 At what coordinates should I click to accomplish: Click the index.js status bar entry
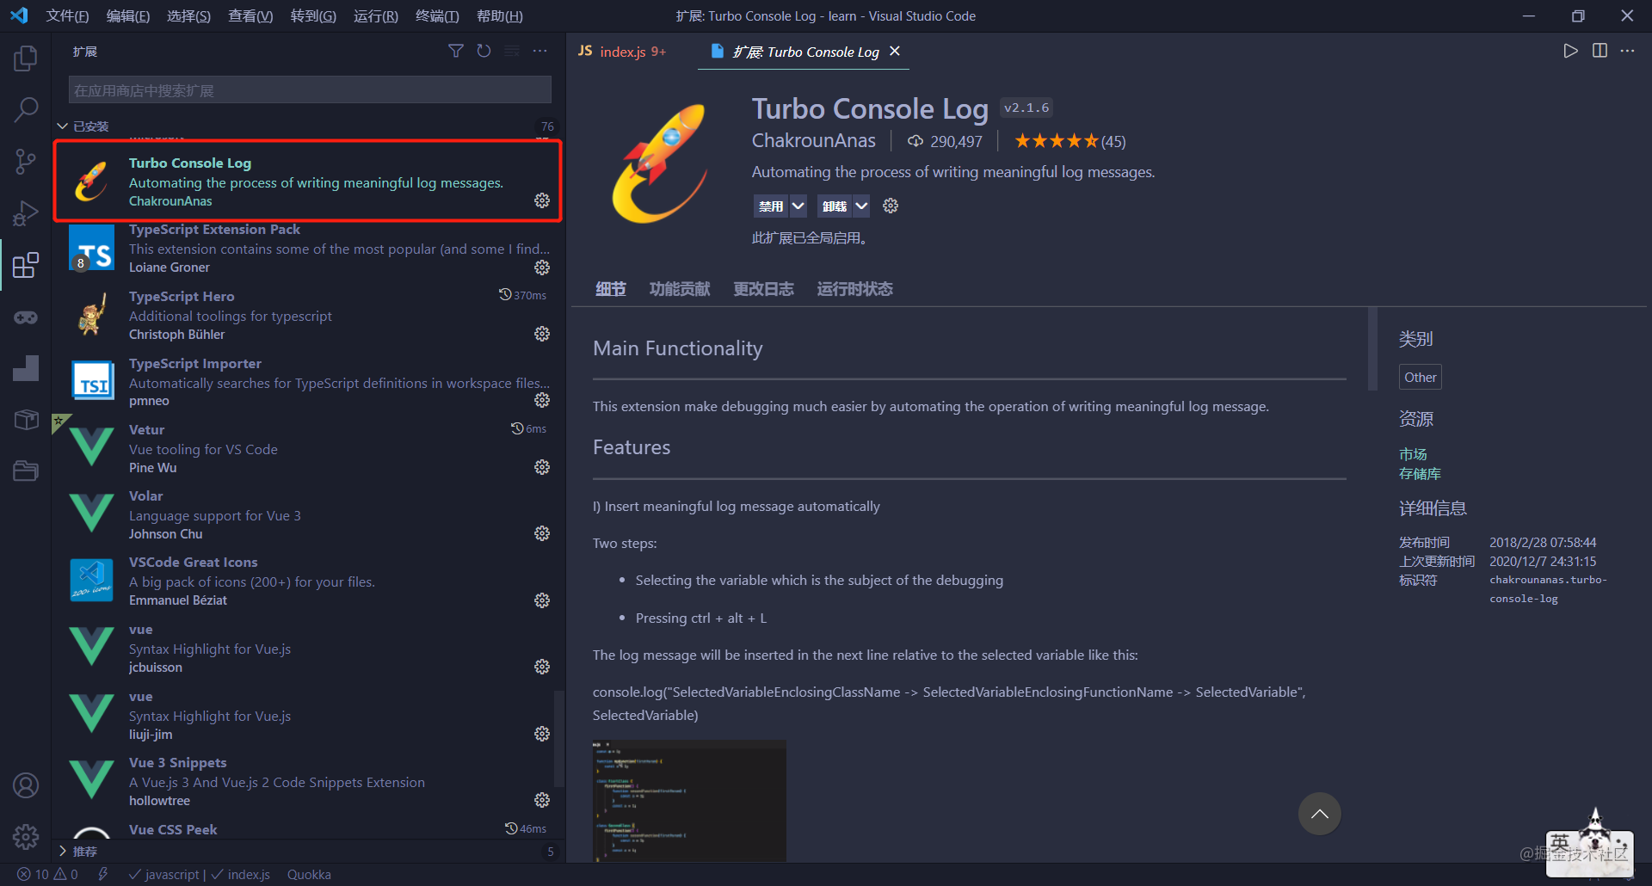[241, 874]
